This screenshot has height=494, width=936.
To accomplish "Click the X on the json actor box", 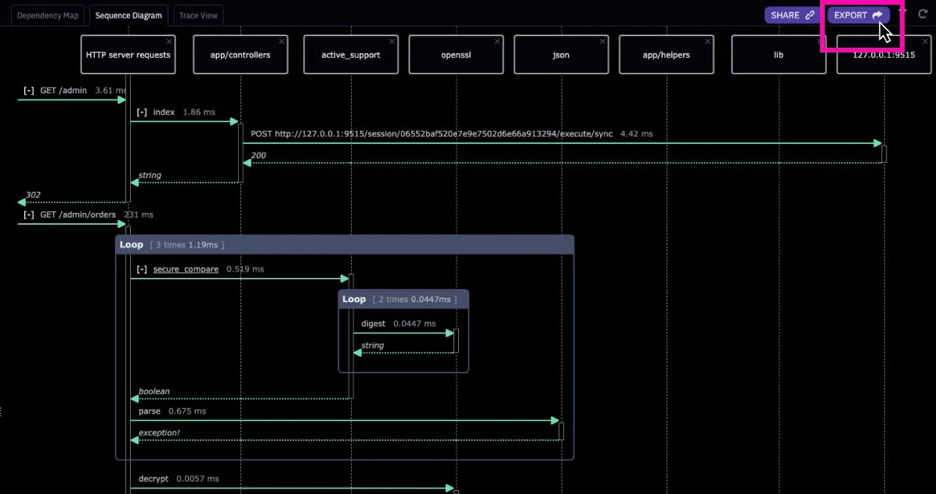I will (602, 41).
